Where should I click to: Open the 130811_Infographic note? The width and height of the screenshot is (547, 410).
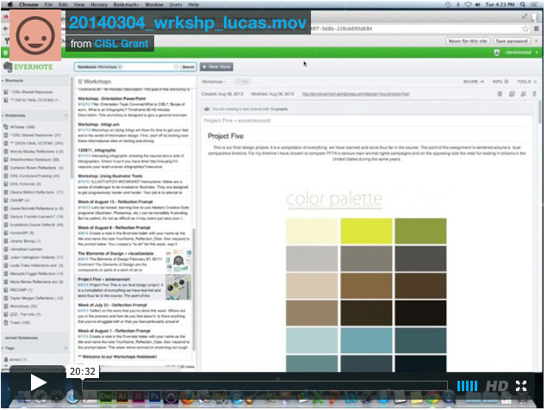point(134,158)
